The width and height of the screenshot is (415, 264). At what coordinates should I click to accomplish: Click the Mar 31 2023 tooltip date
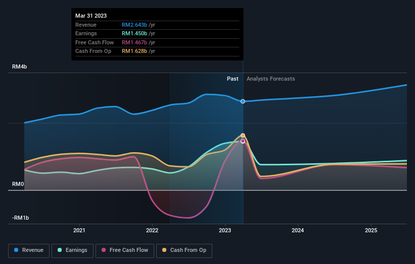pos(91,16)
